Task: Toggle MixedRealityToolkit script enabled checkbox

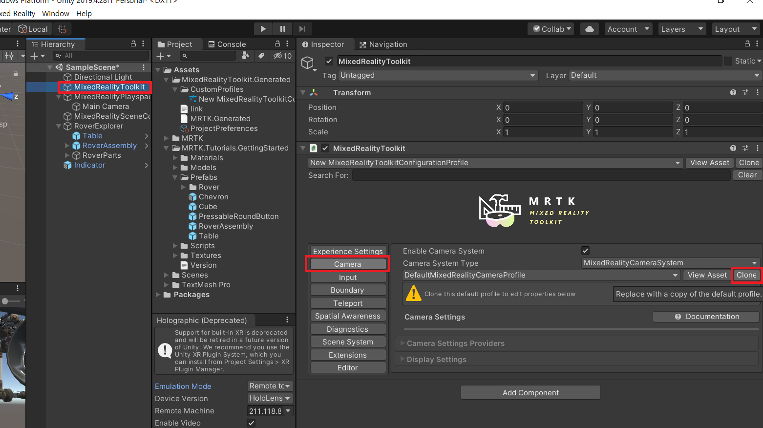Action: pos(325,148)
